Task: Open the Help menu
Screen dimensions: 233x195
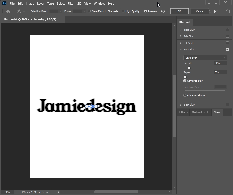Action: point(111,3)
